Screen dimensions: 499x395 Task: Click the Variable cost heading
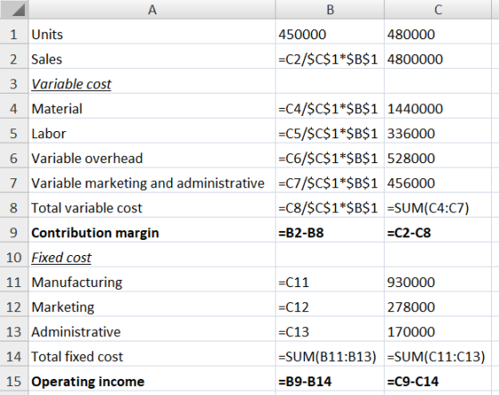[71, 84]
